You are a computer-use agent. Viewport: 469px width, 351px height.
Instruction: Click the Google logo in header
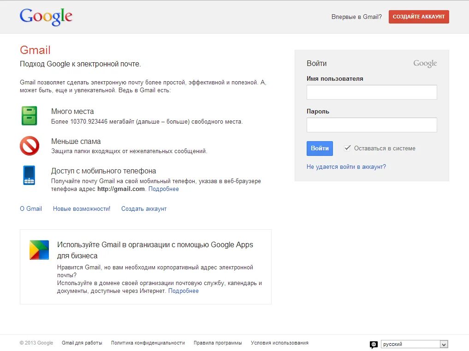point(46,17)
